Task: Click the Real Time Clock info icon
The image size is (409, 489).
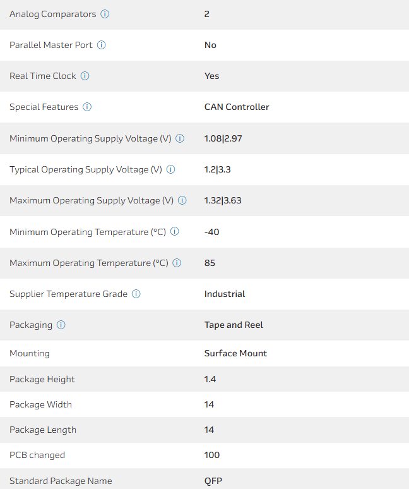Action: tap(85, 76)
